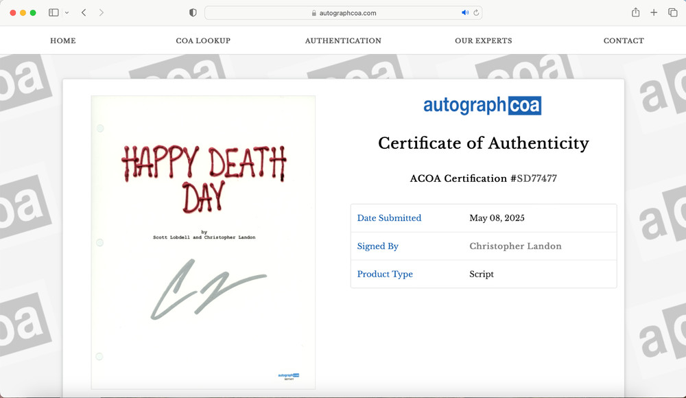Open the AUTHENTICATION nav item
Screen dimensions: 686x398
pos(343,40)
